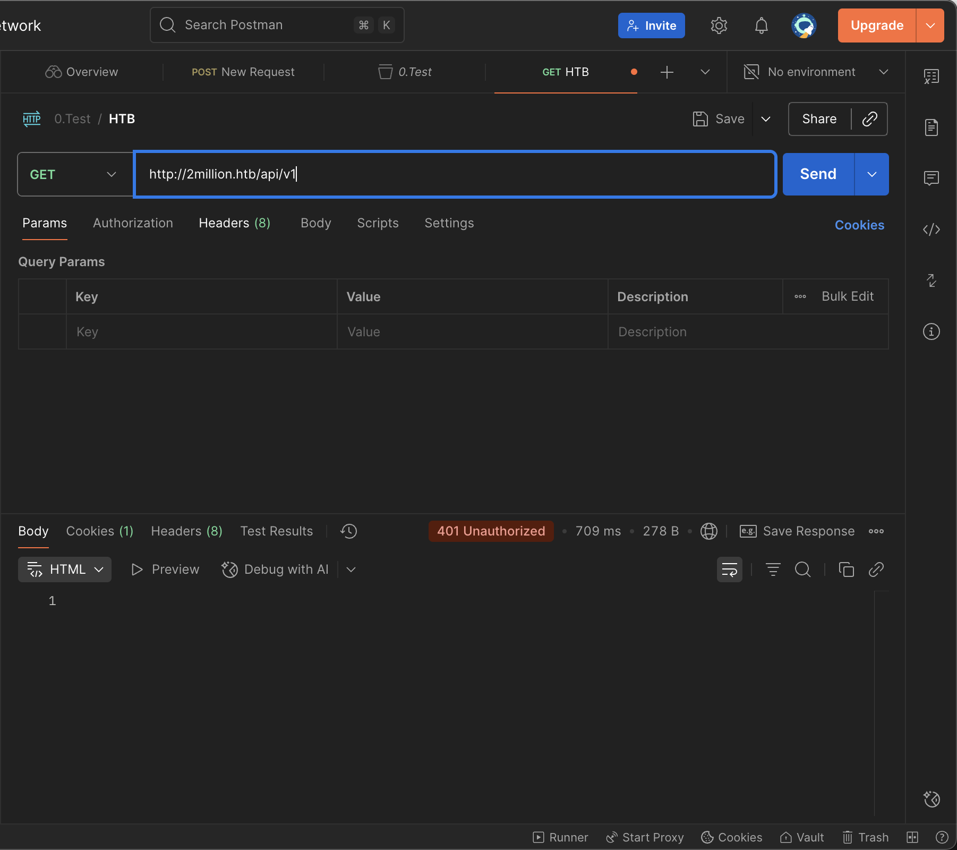Screen dimensions: 957x850
Task: Open the Cookies link under Send
Action: [x=860, y=225]
